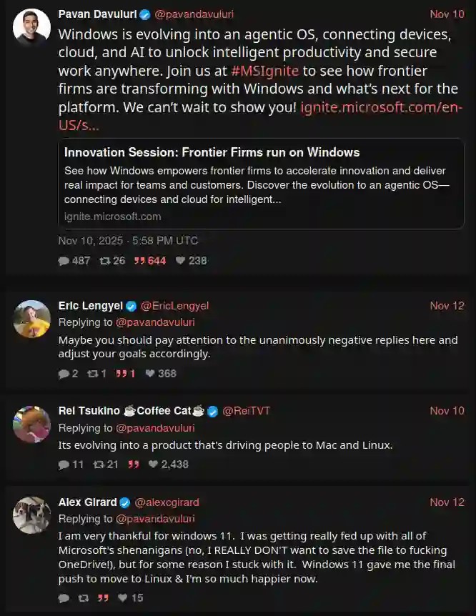476x616 pixels.
Task: Like Eric Lengyel's reply with 368 hearts
Action: 150,373
